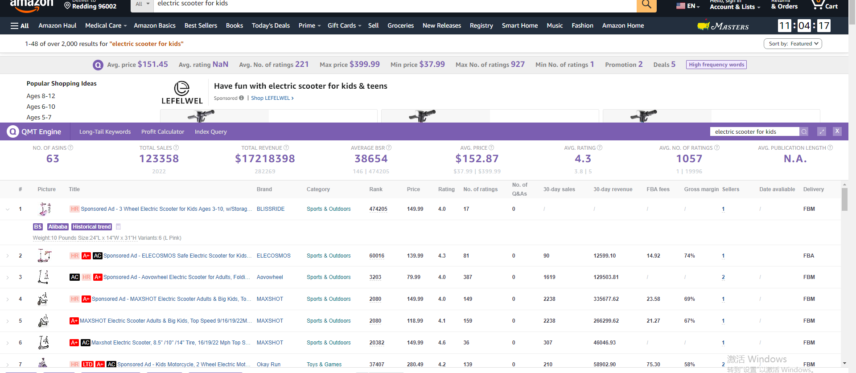Click the QMT table vertical scrollbar thumb
This screenshot has height=373, width=856.
click(x=844, y=199)
